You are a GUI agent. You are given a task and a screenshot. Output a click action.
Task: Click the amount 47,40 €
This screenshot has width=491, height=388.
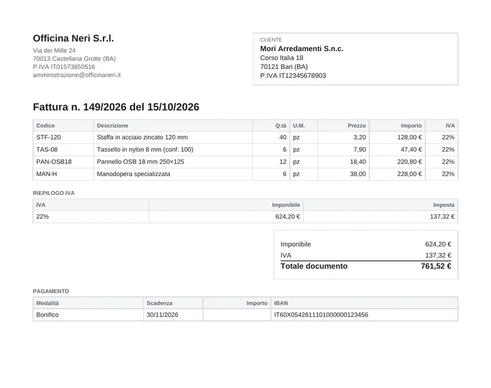[x=411, y=149]
